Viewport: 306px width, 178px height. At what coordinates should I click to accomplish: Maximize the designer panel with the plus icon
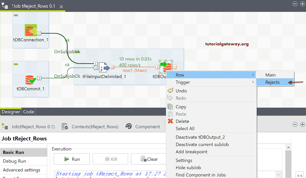click(302, 4)
